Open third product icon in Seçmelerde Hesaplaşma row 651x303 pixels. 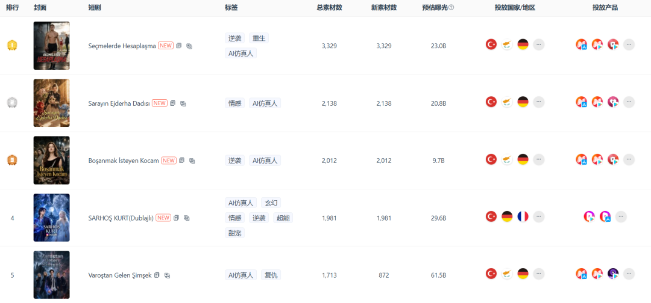(613, 44)
